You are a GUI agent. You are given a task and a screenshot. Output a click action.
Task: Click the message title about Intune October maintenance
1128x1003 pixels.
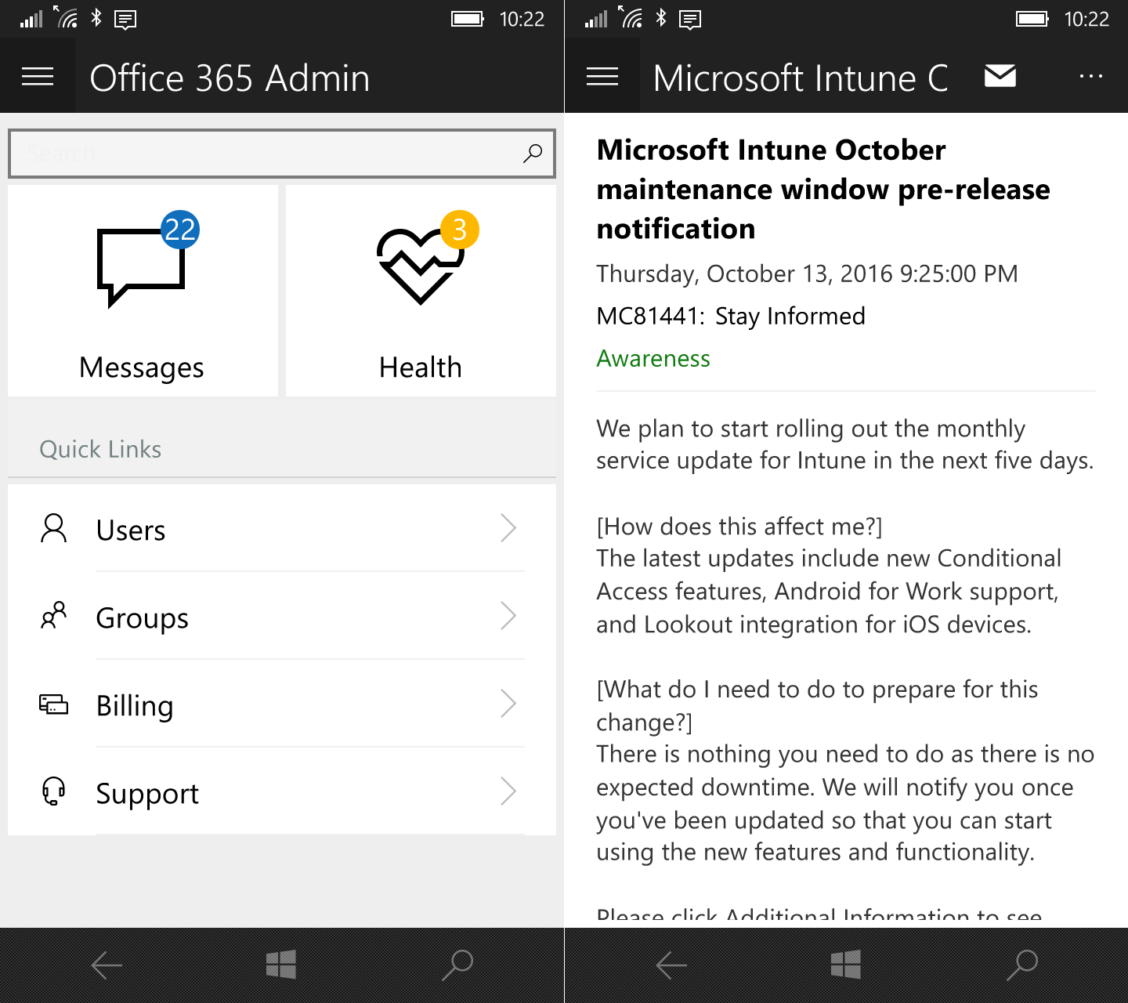point(823,189)
